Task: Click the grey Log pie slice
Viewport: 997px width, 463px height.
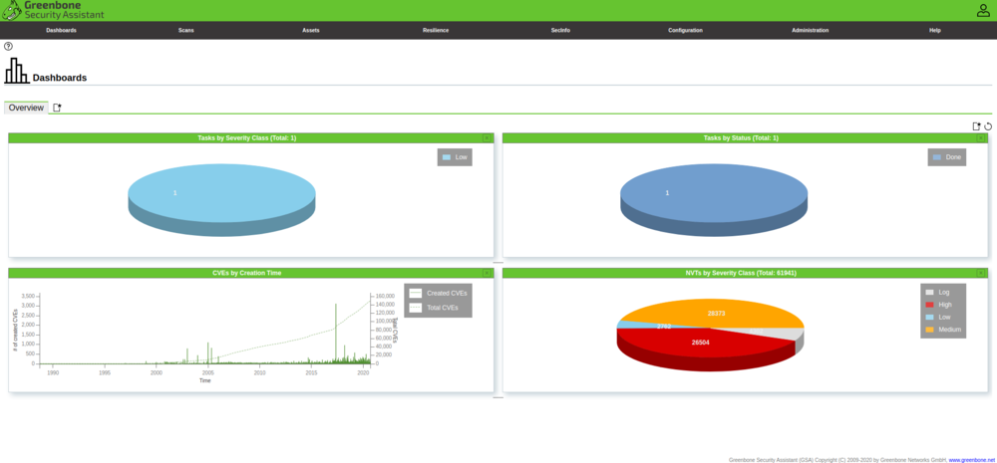Action: pos(782,334)
